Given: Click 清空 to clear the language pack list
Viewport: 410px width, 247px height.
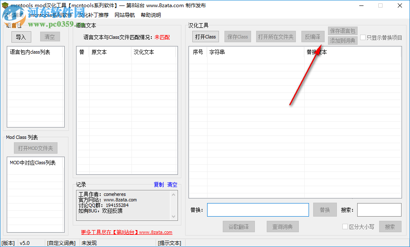Looking at the screenshot, I should click(49, 37).
